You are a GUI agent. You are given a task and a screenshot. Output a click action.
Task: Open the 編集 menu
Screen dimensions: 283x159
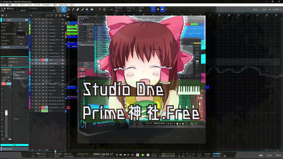tap(10, 5)
